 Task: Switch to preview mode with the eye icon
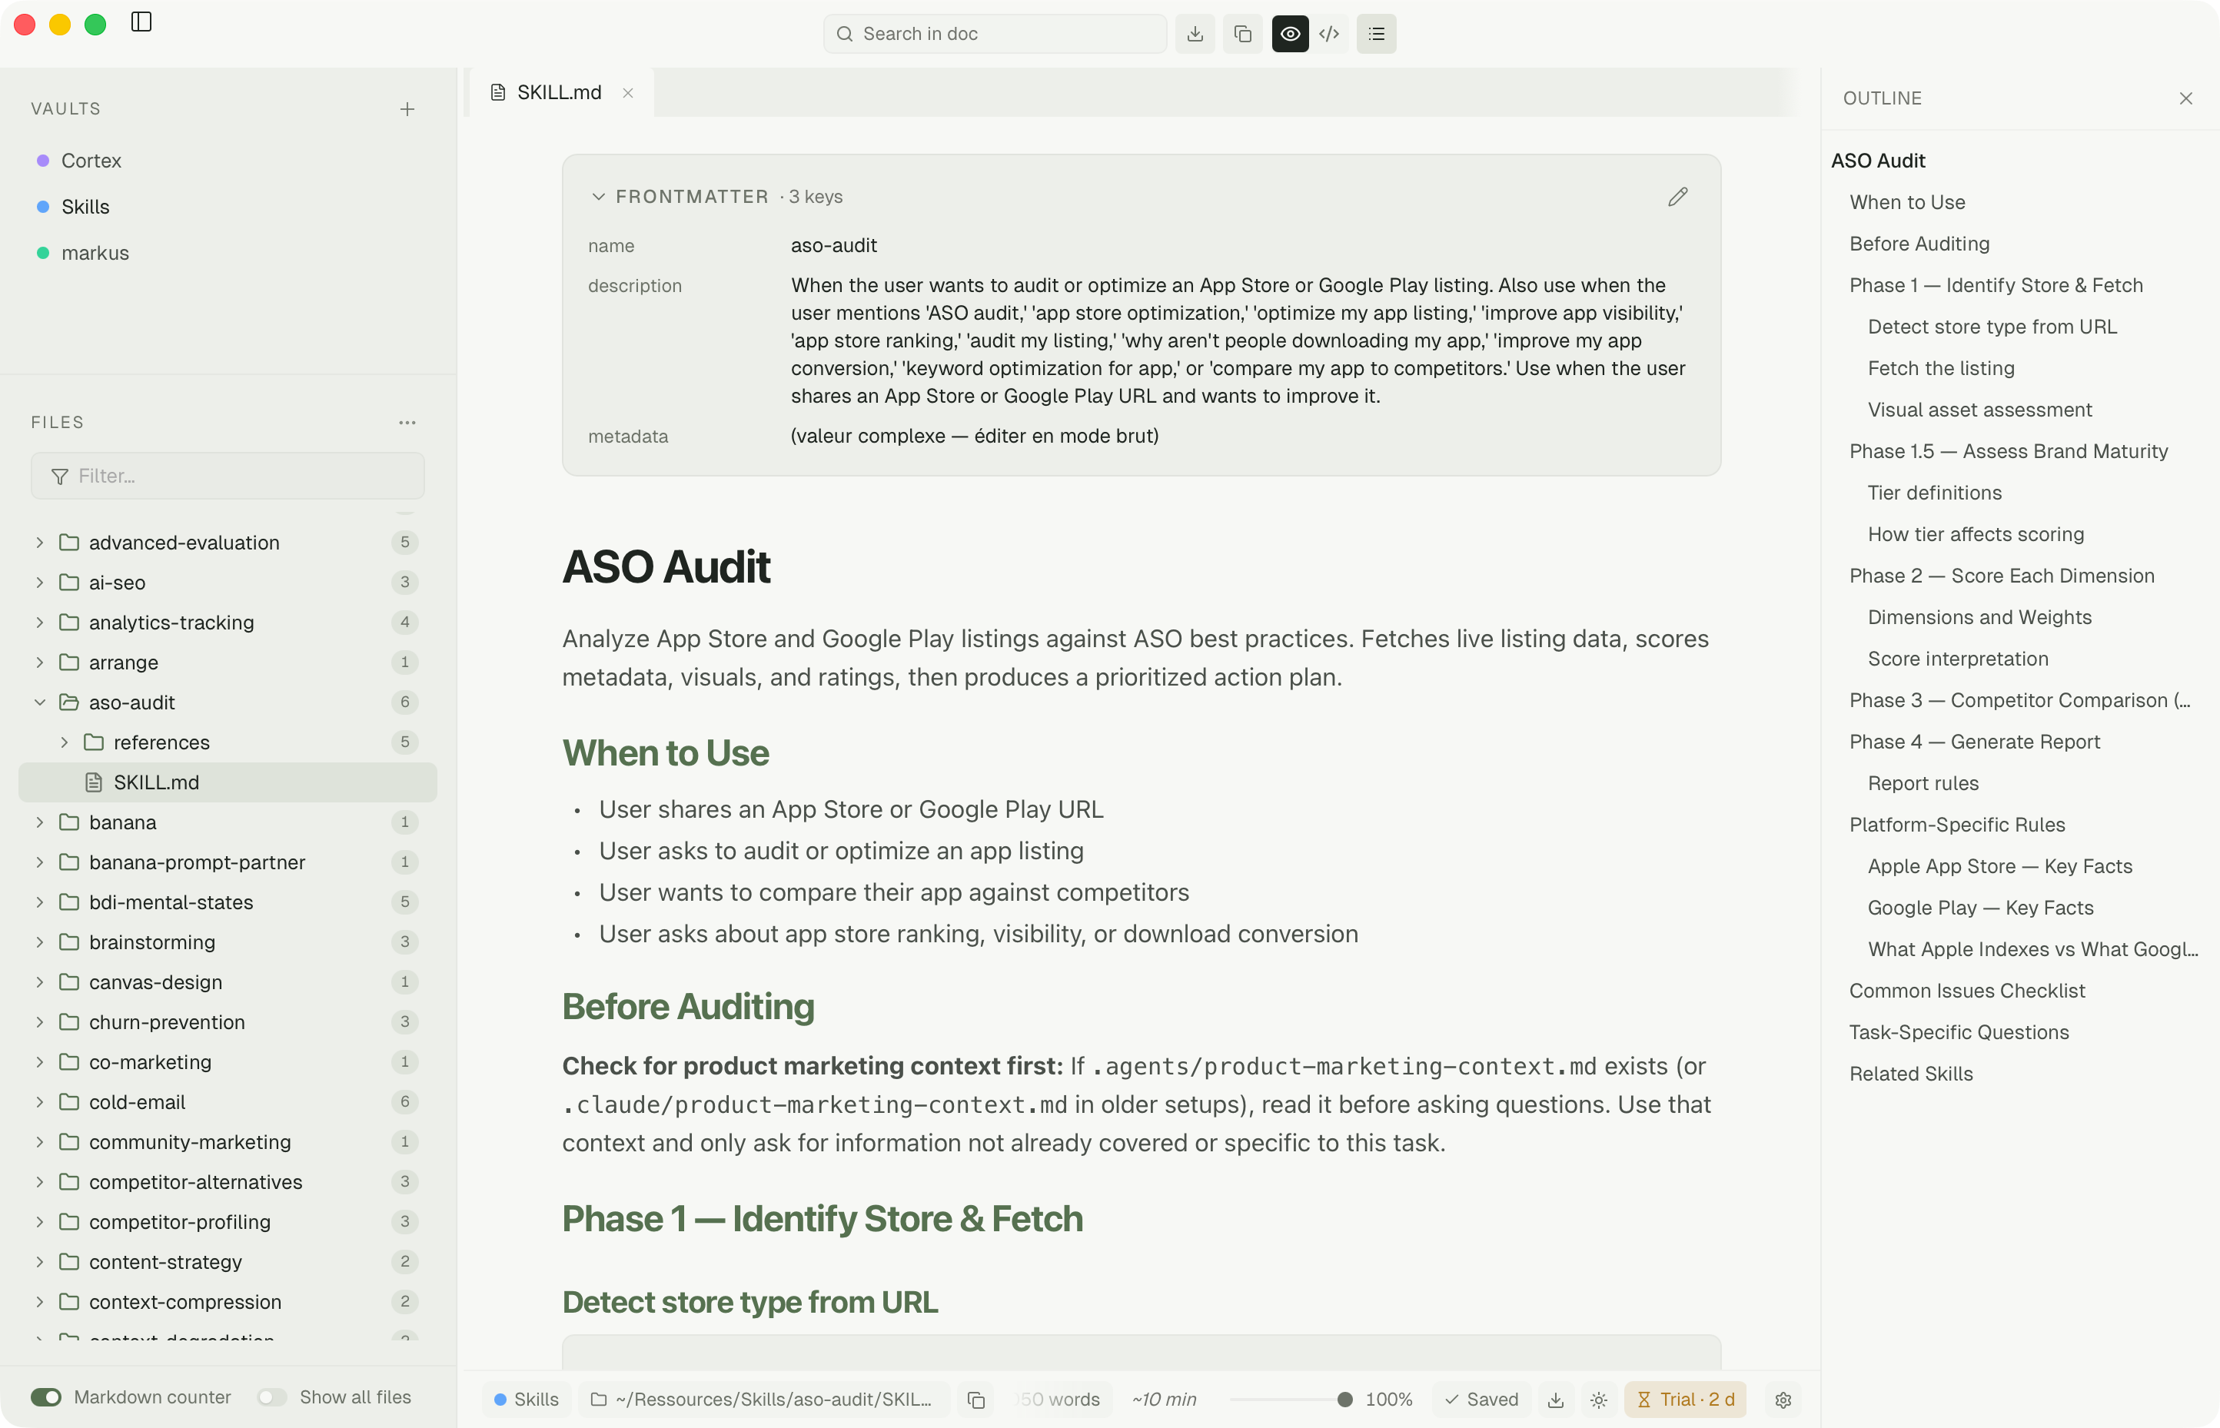click(x=1290, y=35)
